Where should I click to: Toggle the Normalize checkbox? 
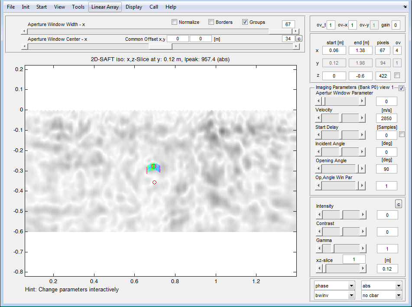point(174,22)
